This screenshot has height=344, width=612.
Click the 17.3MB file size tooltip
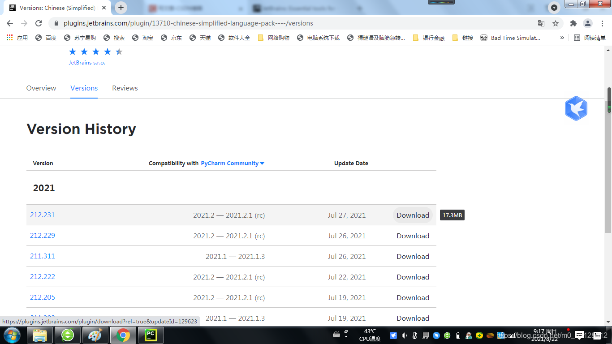452,215
